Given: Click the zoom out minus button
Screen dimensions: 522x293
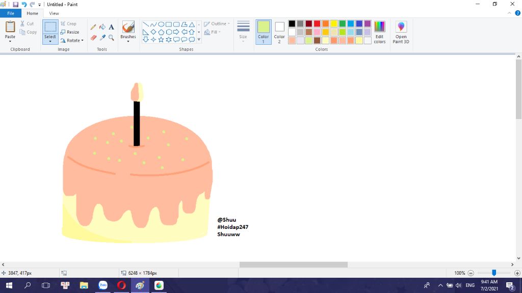Looking at the screenshot, I should (471, 273).
